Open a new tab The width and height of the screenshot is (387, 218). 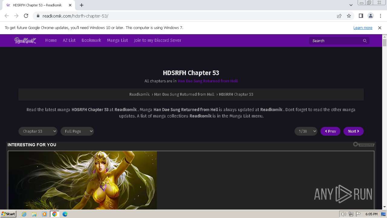(x=82, y=5)
